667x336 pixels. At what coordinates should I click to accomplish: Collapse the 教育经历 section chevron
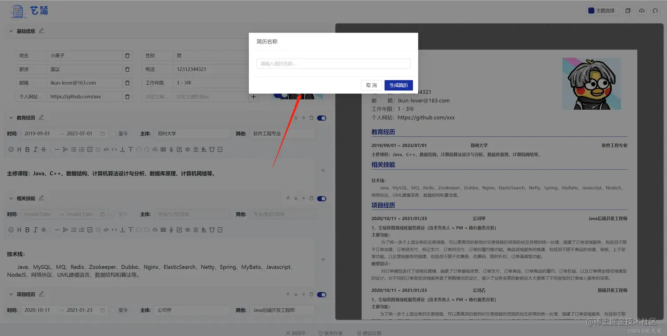pyautogui.click(x=11, y=118)
